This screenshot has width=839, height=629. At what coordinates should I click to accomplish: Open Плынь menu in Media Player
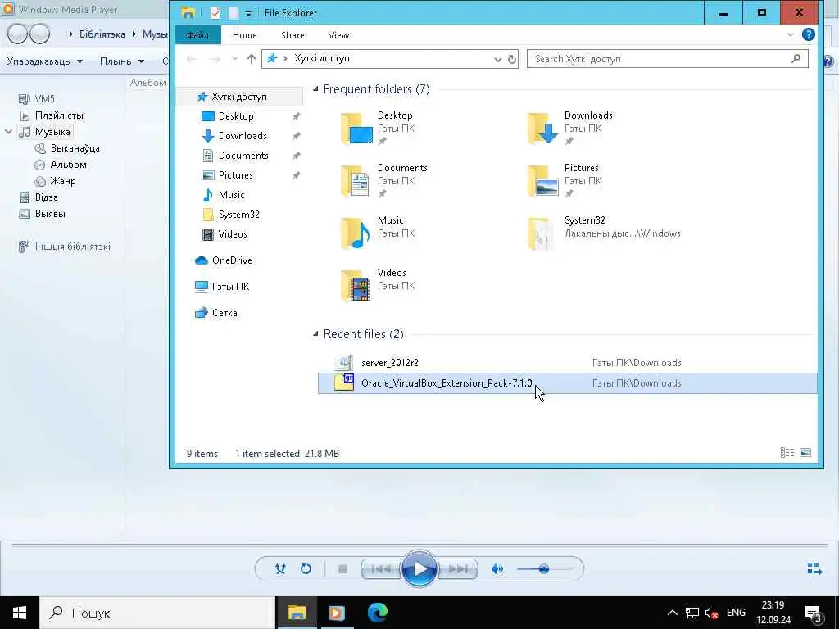point(121,61)
